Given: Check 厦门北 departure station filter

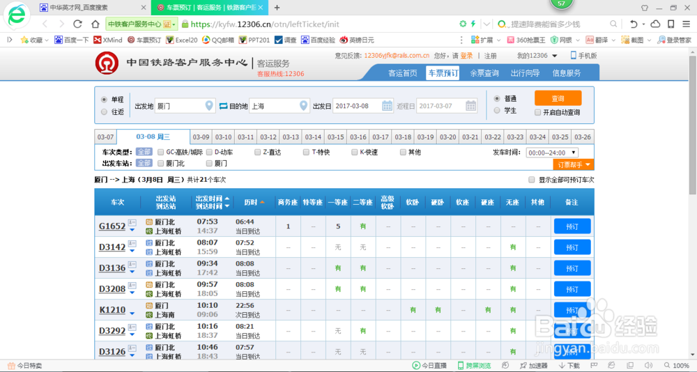Looking at the screenshot, I should 161,163.
